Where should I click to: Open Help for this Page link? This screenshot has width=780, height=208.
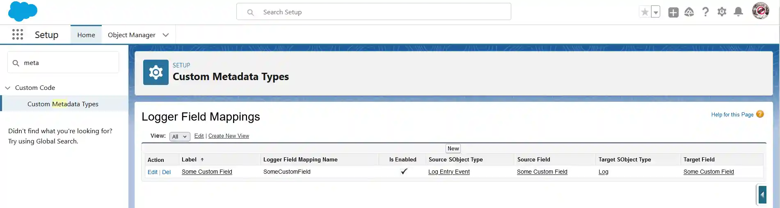coord(732,114)
